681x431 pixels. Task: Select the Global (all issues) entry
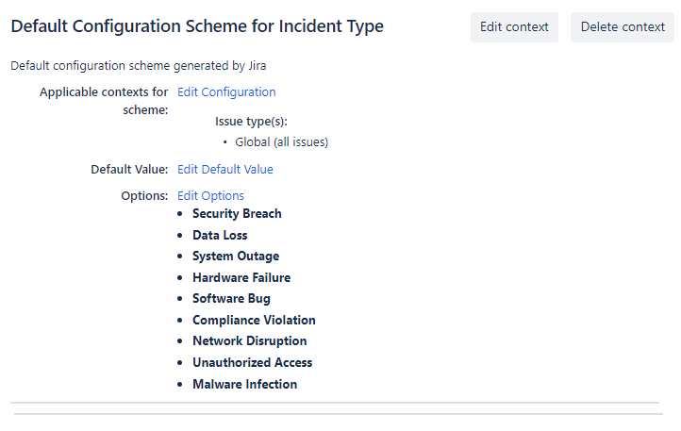[x=281, y=142]
